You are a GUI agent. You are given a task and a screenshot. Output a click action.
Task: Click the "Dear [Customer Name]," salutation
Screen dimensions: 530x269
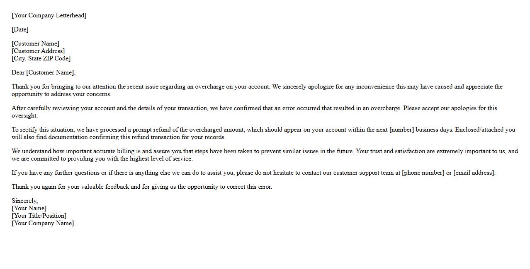click(44, 72)
